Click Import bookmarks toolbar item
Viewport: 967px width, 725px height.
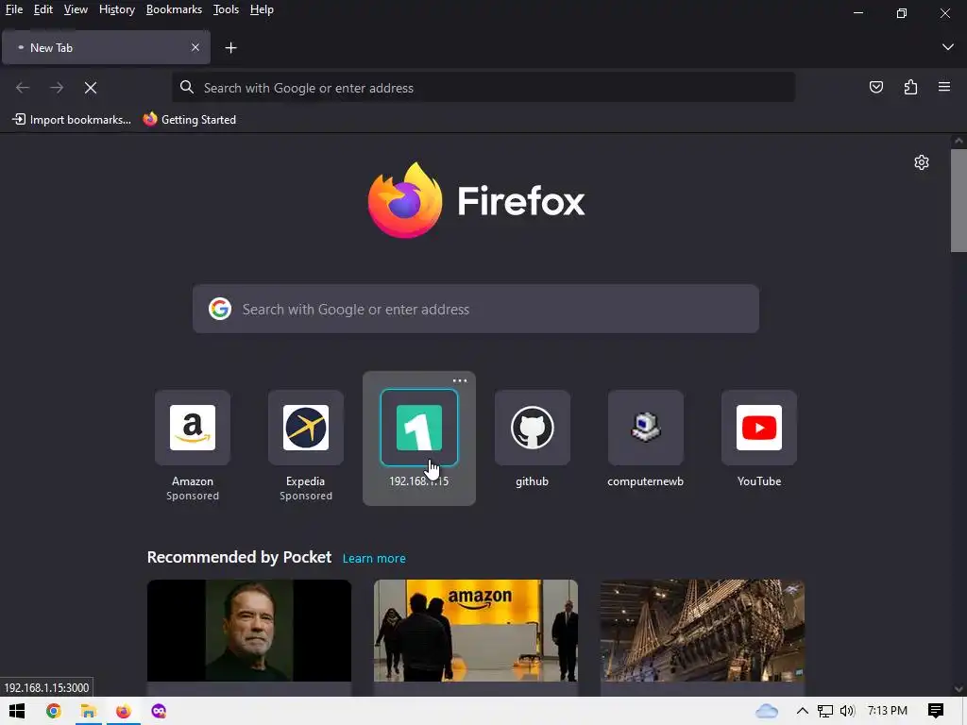[x=72, y=120]
